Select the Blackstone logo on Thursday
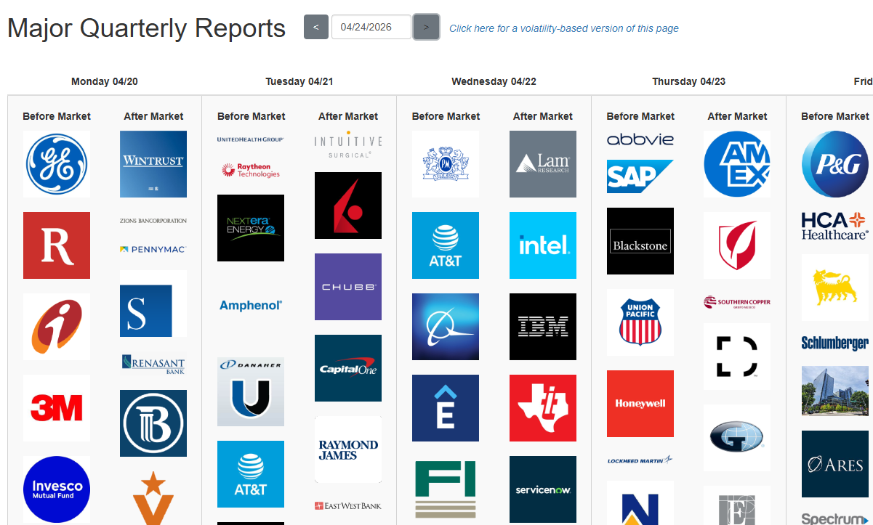Image resolution: width=873 pixels, height=525 pixels. (640, 241)
